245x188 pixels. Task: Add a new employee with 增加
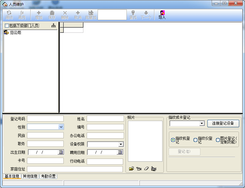tap(39, 15)
